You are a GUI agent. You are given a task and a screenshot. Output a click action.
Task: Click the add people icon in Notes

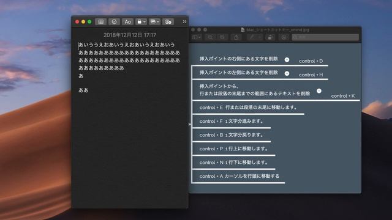pyautogui.click(x=168, y=22)
